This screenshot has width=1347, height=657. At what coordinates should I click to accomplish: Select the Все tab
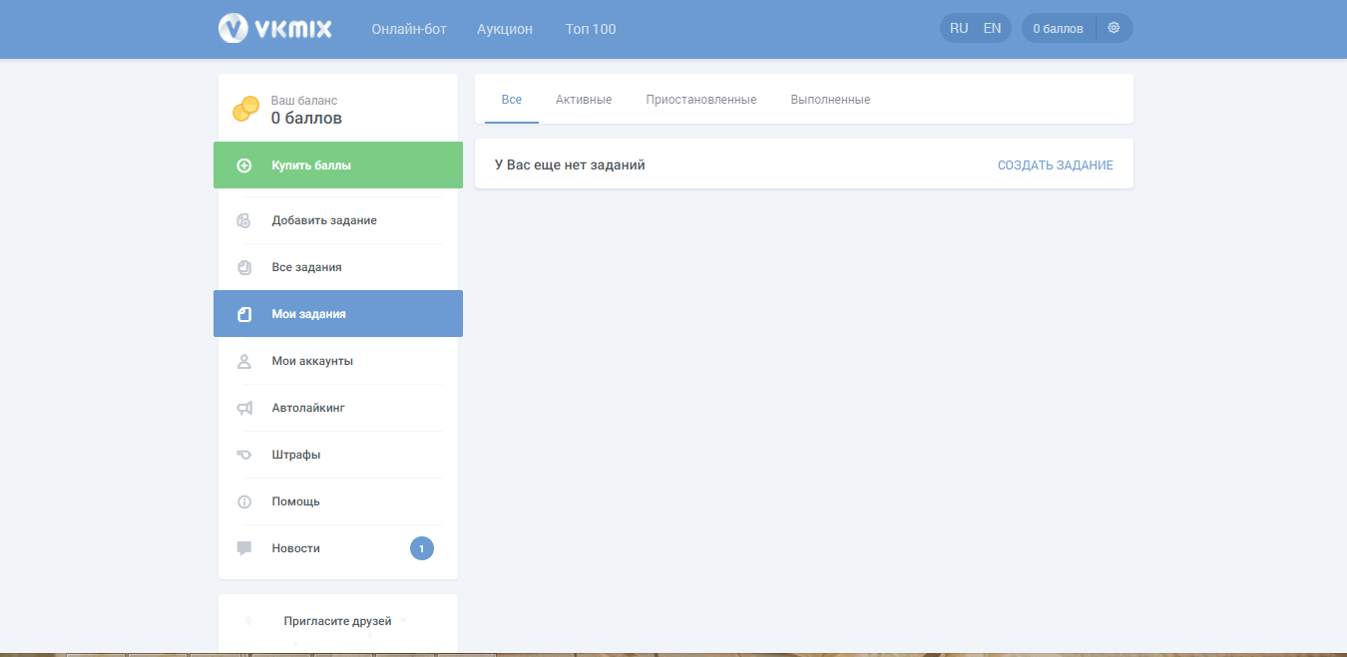(512, 100)
